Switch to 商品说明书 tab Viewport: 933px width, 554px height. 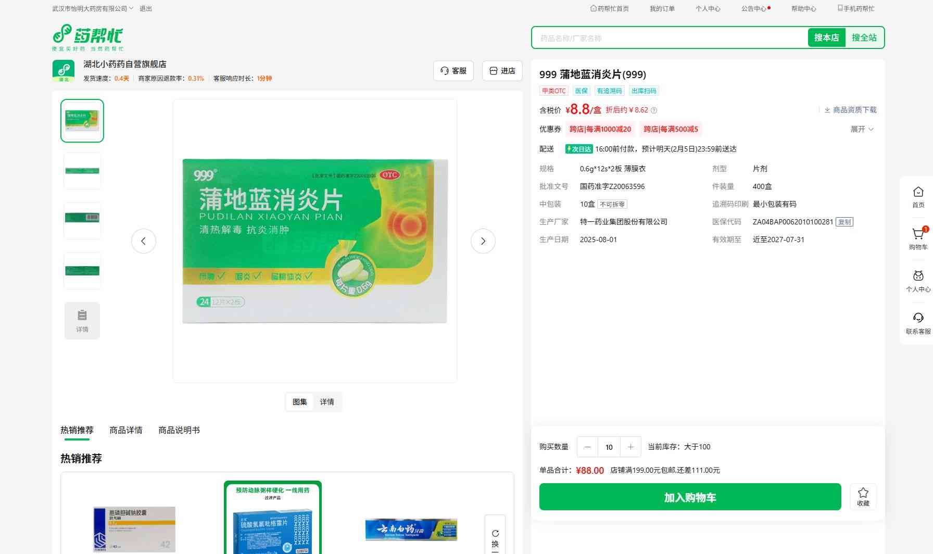pos(179,430)
